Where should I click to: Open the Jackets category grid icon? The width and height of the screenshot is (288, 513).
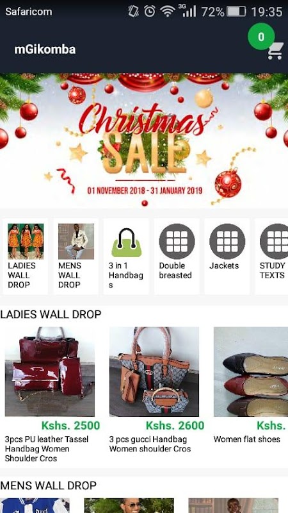pos(227,242)
